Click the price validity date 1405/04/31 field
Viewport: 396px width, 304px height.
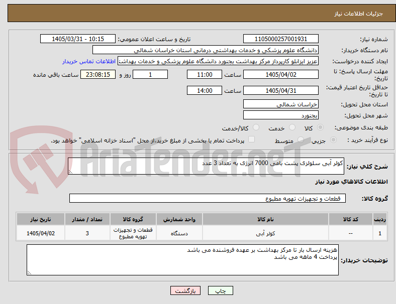280,90
